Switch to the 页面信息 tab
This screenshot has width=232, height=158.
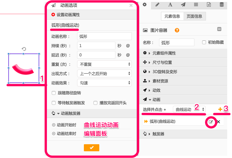click(194, 16)
